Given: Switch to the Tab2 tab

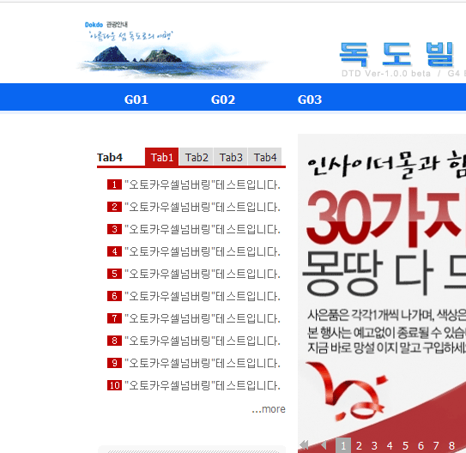Looking at the screenshot, I should point(197,157).
